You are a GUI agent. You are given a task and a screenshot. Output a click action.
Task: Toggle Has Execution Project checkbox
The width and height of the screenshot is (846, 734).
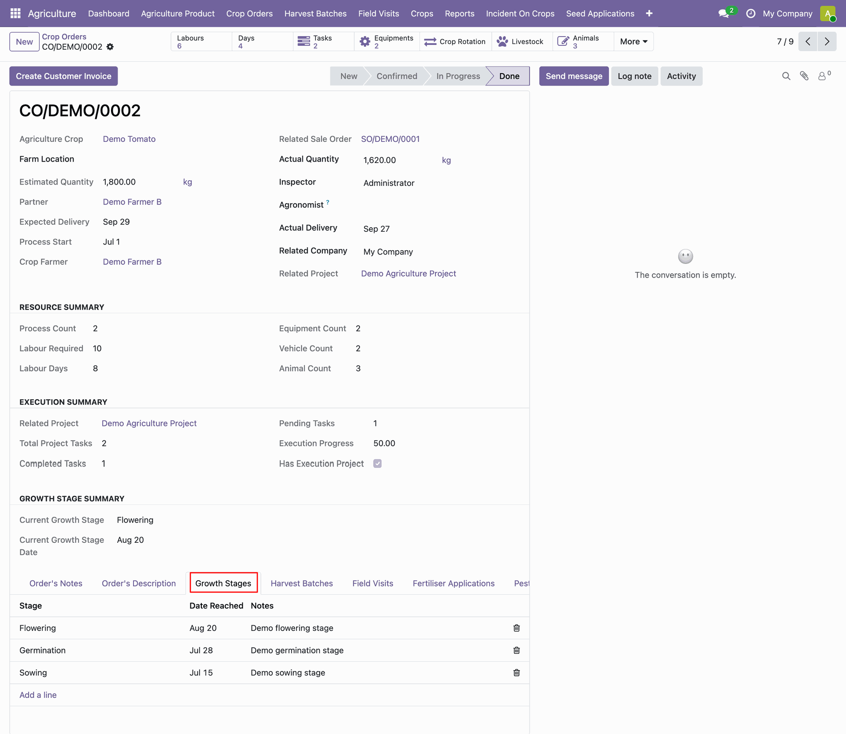pos(378,463)
